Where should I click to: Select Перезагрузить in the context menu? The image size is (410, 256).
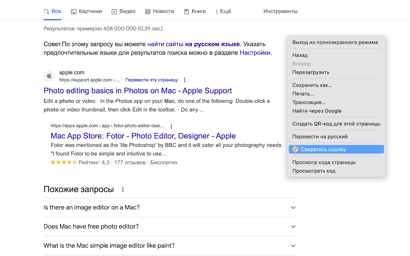click(x=311, y=72)
